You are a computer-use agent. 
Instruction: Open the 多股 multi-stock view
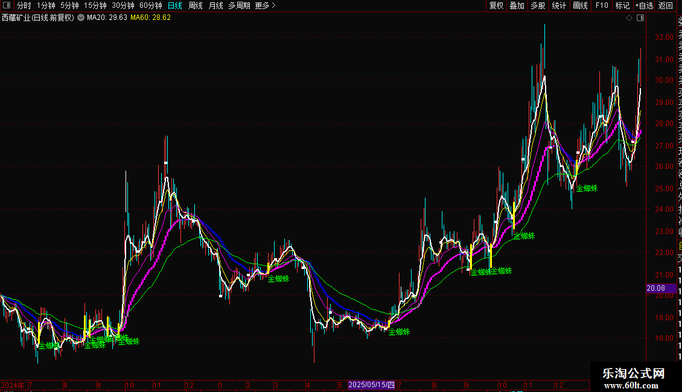click(x=538, y=5)
